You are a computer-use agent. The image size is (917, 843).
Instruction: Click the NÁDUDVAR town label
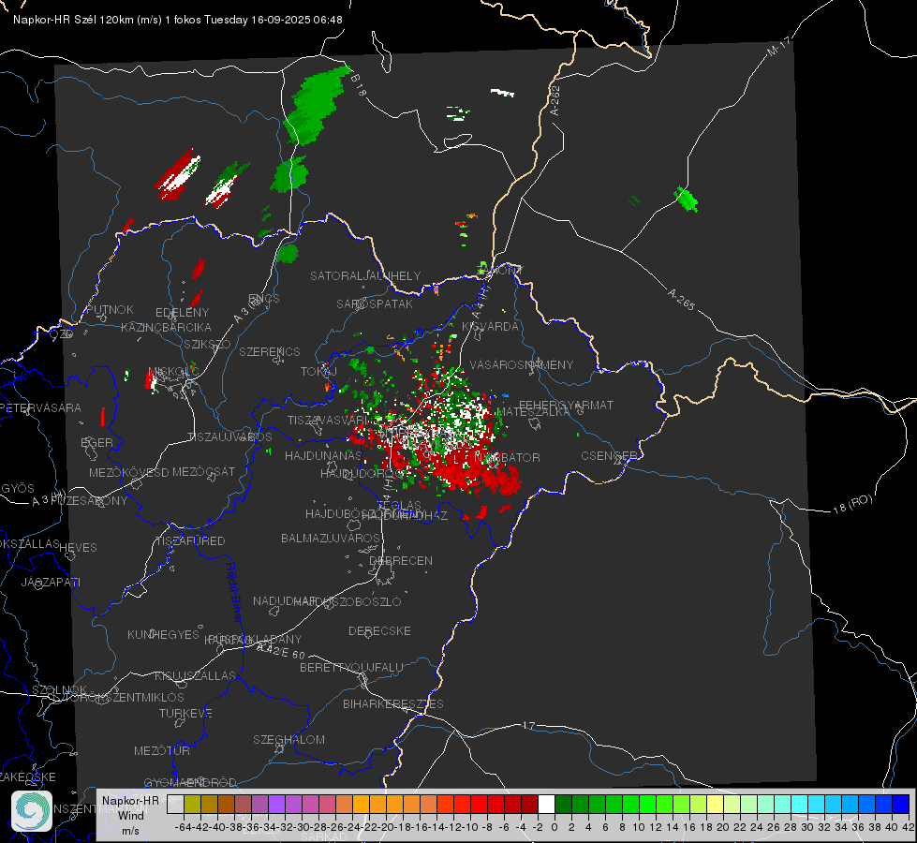point(285,601)
